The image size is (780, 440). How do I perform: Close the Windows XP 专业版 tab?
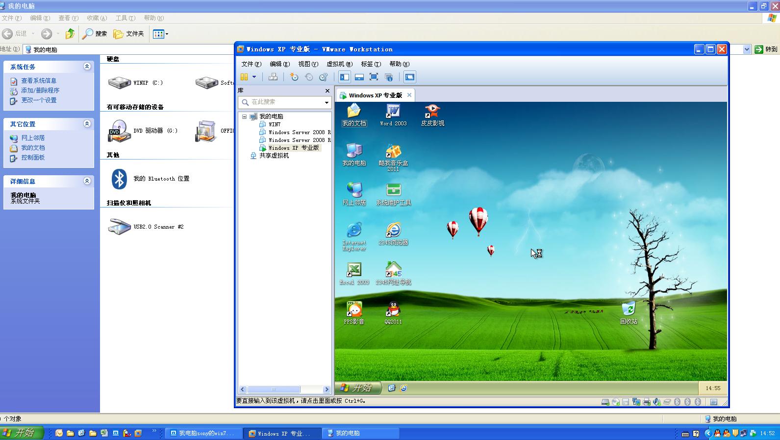click(x=409, y=95)
